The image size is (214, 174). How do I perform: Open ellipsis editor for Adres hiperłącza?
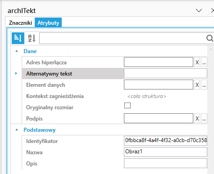pyautogui.click(x=204, y=62)
